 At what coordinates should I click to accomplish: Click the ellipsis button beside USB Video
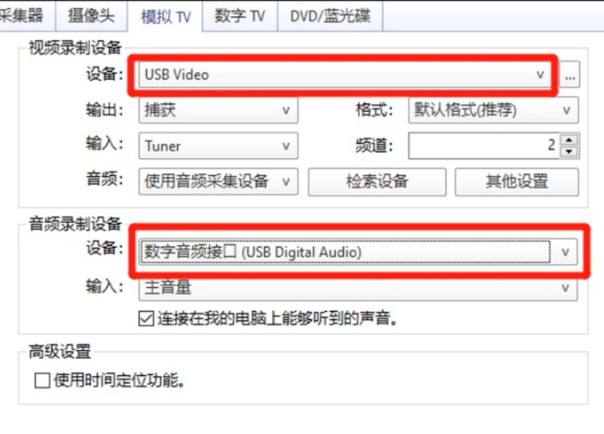pos(569,75)
